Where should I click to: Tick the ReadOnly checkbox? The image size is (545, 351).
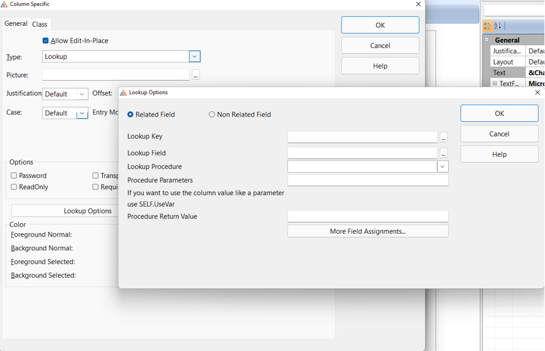pyautogui.click(x=14, y=187)
